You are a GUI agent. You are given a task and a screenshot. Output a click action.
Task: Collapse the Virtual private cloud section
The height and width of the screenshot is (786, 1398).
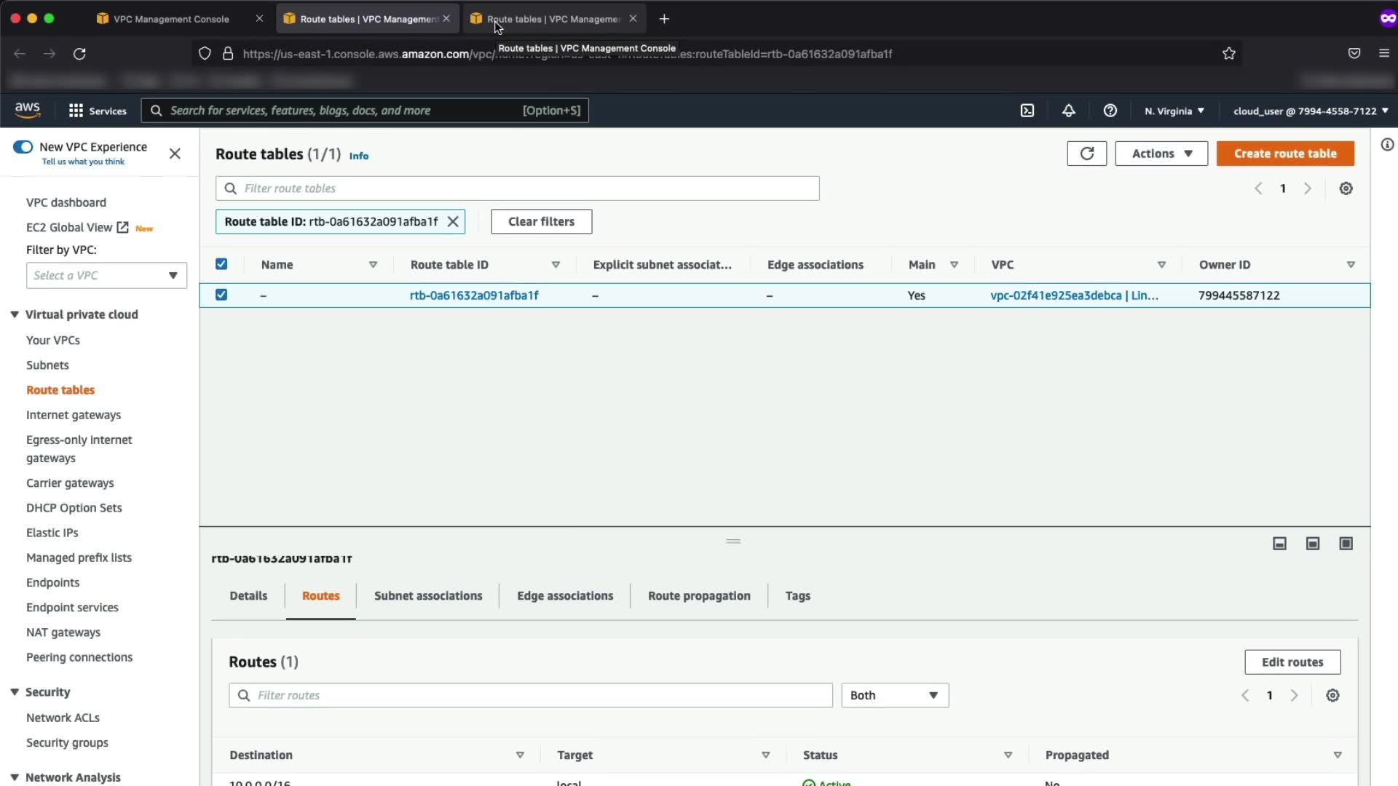coord(15,314)
